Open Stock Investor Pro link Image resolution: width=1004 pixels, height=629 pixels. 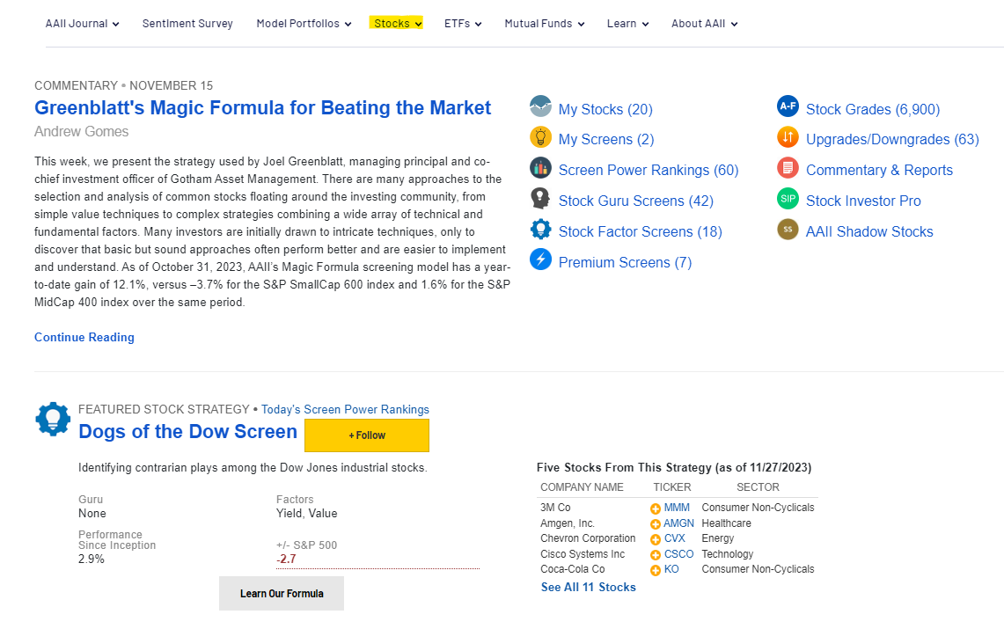863,201
